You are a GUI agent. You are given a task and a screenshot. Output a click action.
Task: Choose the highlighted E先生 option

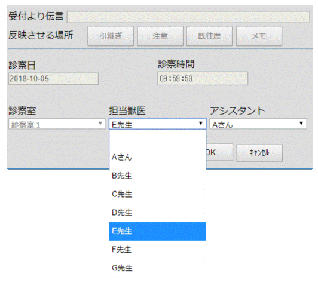[158, 231]
